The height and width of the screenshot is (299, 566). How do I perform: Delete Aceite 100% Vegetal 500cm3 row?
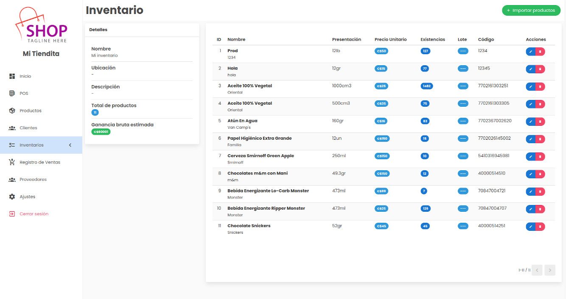(x=540, y=104)
